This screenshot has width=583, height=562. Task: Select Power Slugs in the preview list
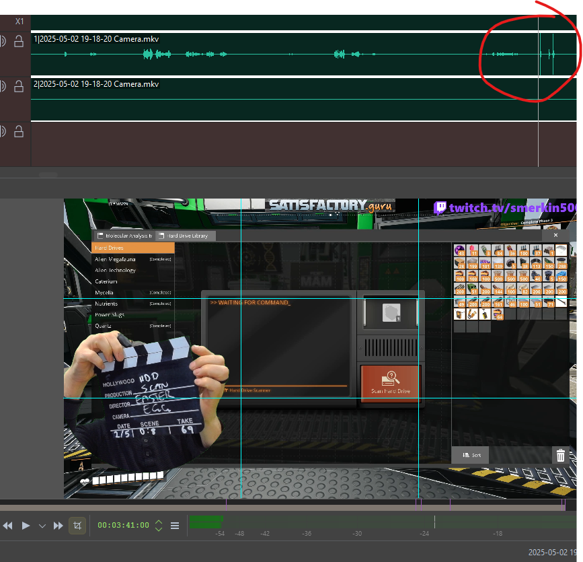[132, 314]
